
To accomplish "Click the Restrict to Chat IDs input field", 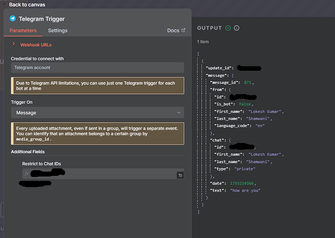I will pyautogui.click(x=103, y=174).
